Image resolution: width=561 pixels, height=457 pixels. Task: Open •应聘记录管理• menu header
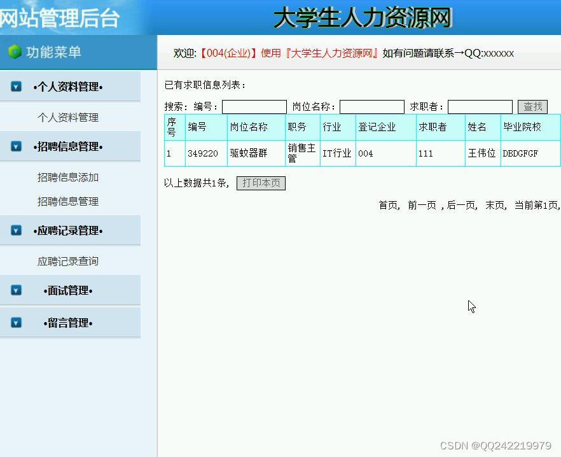(x=68, y=230)
